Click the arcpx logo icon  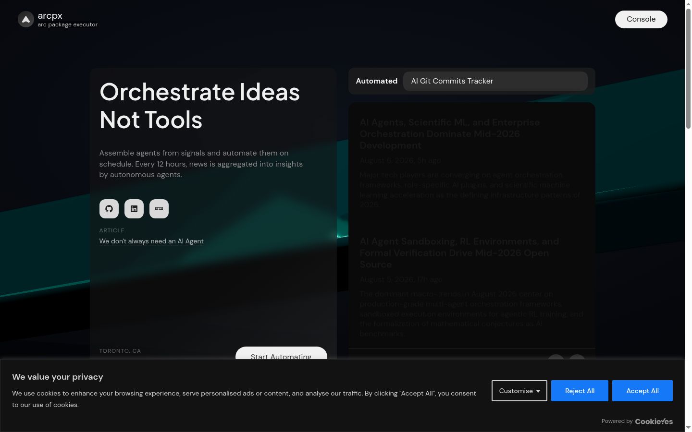coord(26,20)
